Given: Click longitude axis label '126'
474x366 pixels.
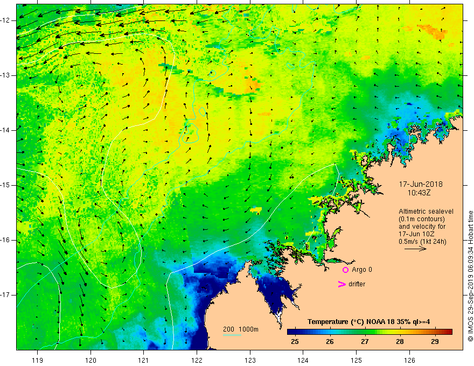Looking at the screenshot, I should (409, 360).
